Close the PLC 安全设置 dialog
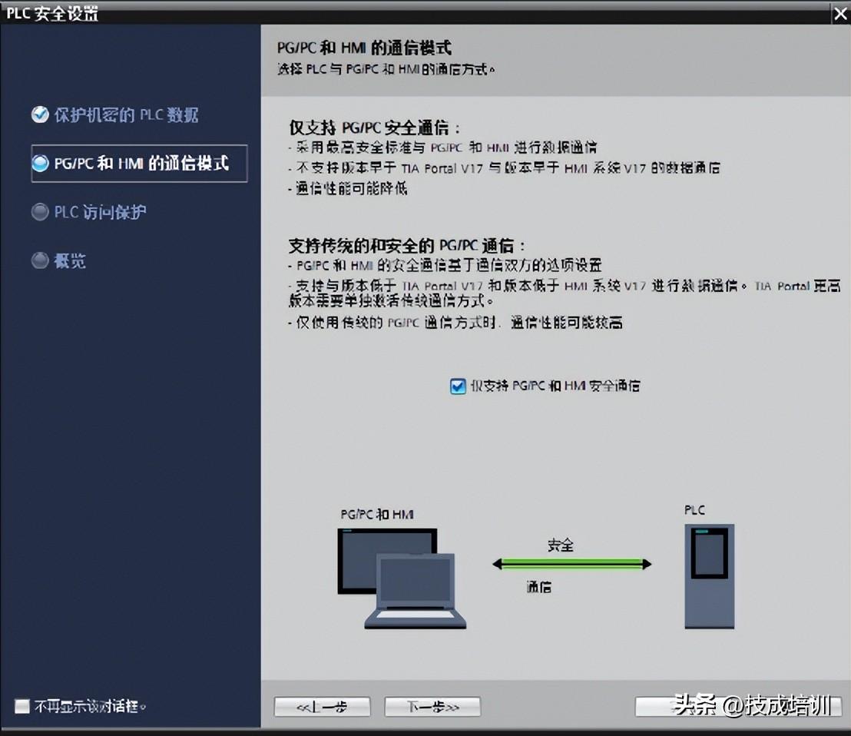 click(x=840, y=14)
